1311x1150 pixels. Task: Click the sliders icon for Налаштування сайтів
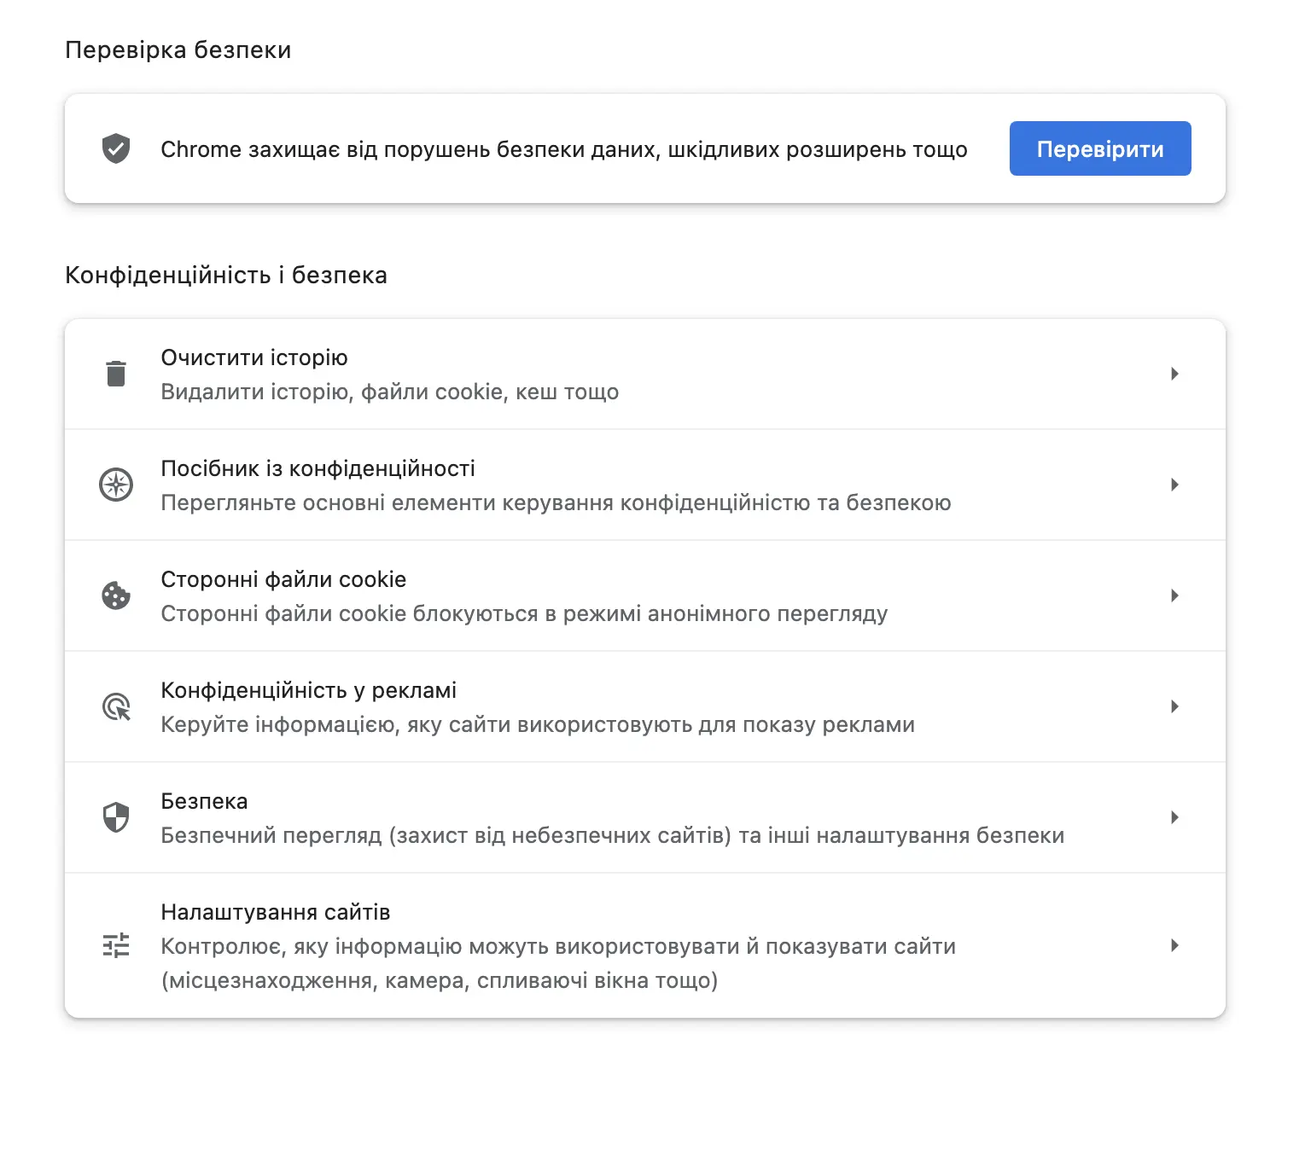(116, 945)
